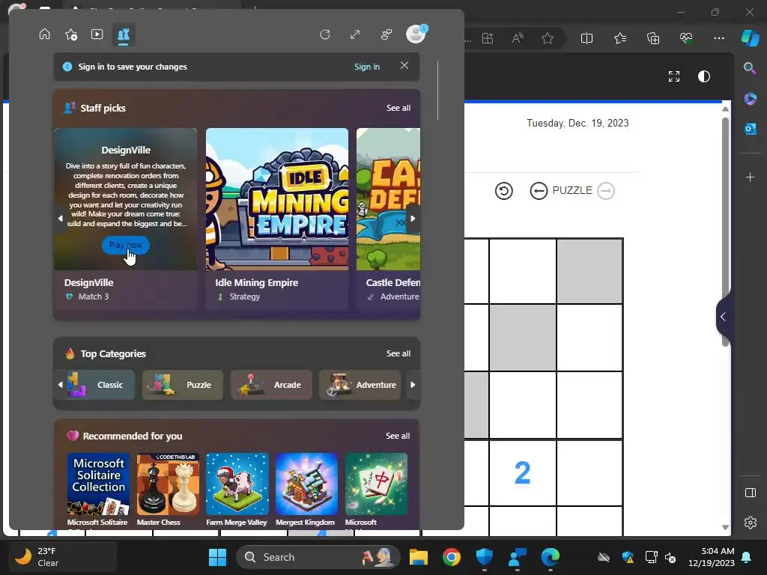Toggle sidebar layout icon
Viewport: 767px width, 575px height.
(750, 493)
